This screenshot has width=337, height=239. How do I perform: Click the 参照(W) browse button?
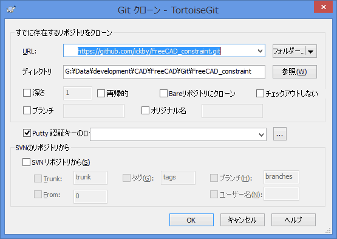[x=294, y=72]
